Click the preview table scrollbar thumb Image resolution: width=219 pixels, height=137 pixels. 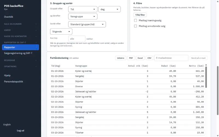click(x=206, y=77)
